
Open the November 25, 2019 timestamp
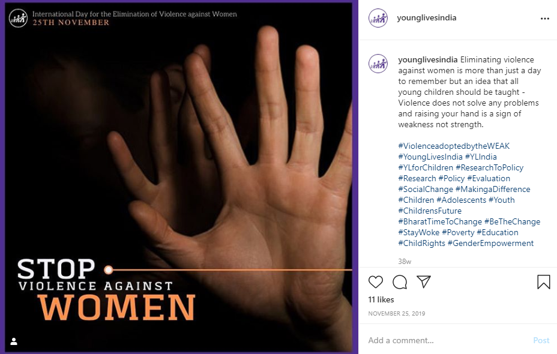[396, 314]
